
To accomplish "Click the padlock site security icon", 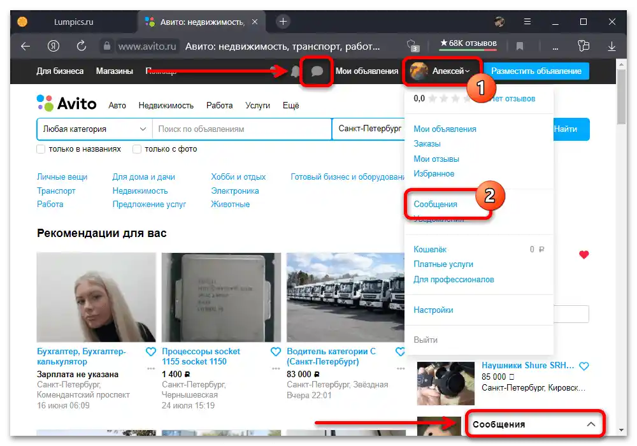I will click(107, 46).
